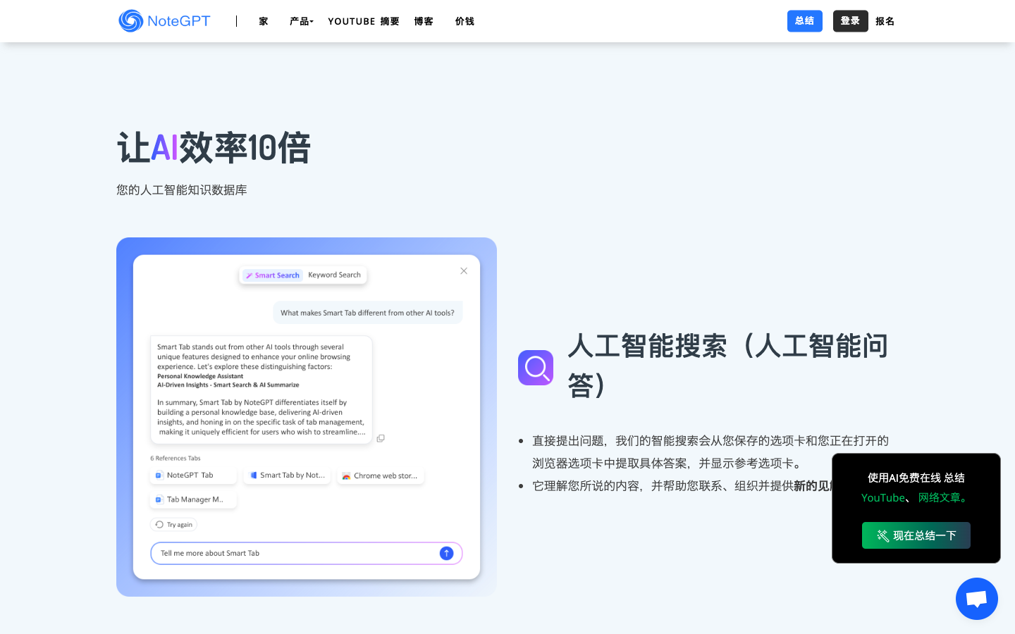The height and width of the screenshot is (634, 1015).
Task: Switch to Keyword Search mode
Action: tap(335, 275)
